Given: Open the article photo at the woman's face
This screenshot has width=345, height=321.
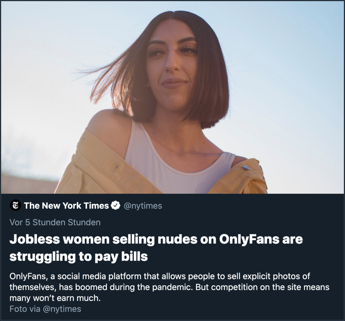Looking at the screenshot, I should click(x=171, y=66).
